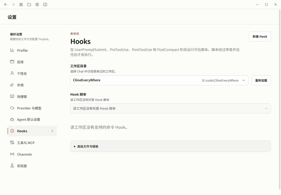Click the chevron on Hooks sidebar item
The width and height of the screenshot is (281, 195).
click(x=52, y=131)
